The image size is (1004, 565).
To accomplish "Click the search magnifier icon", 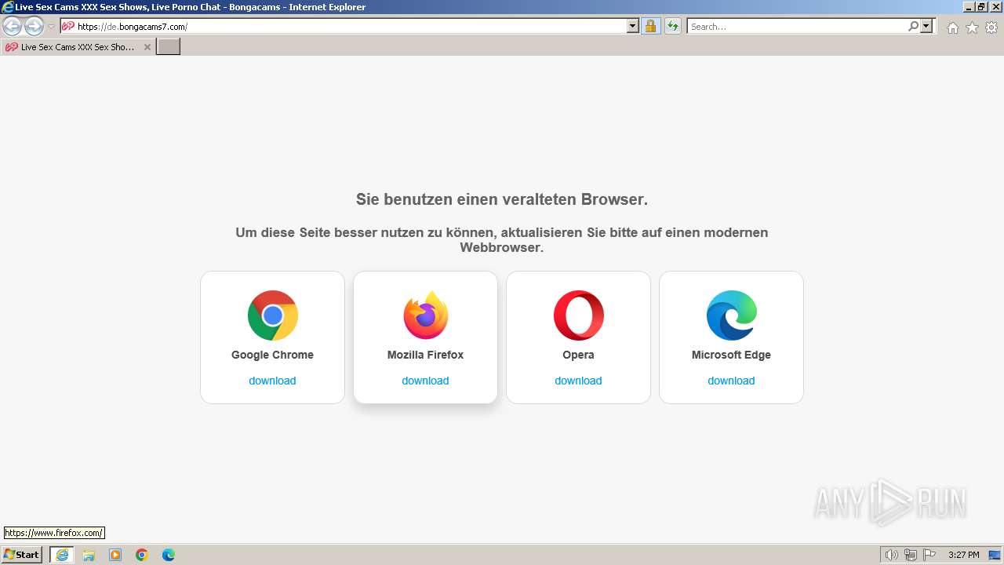I will tap(913, 26).
